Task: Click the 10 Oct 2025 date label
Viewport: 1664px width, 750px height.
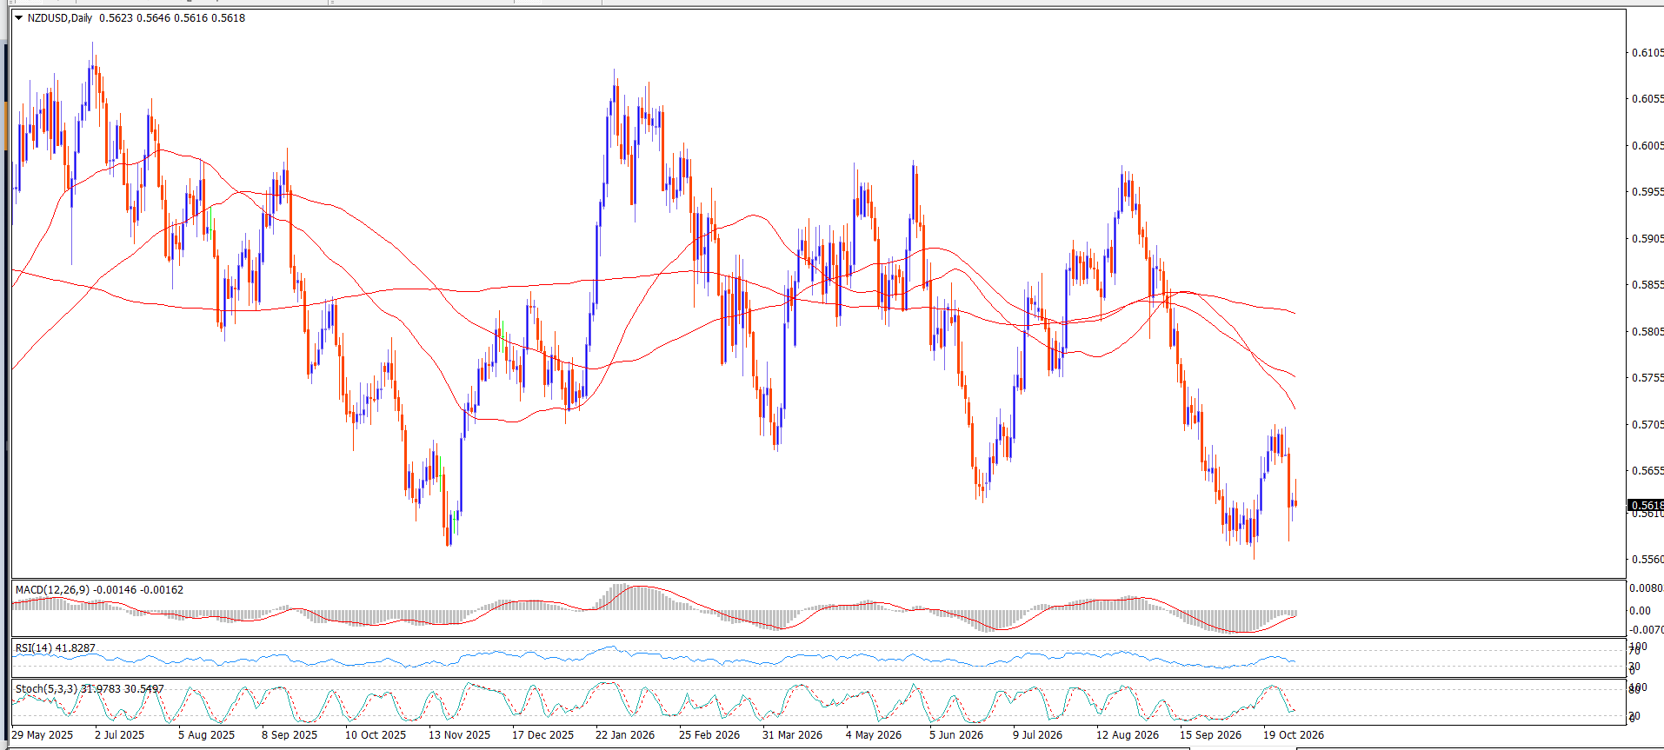Action: 376,735
